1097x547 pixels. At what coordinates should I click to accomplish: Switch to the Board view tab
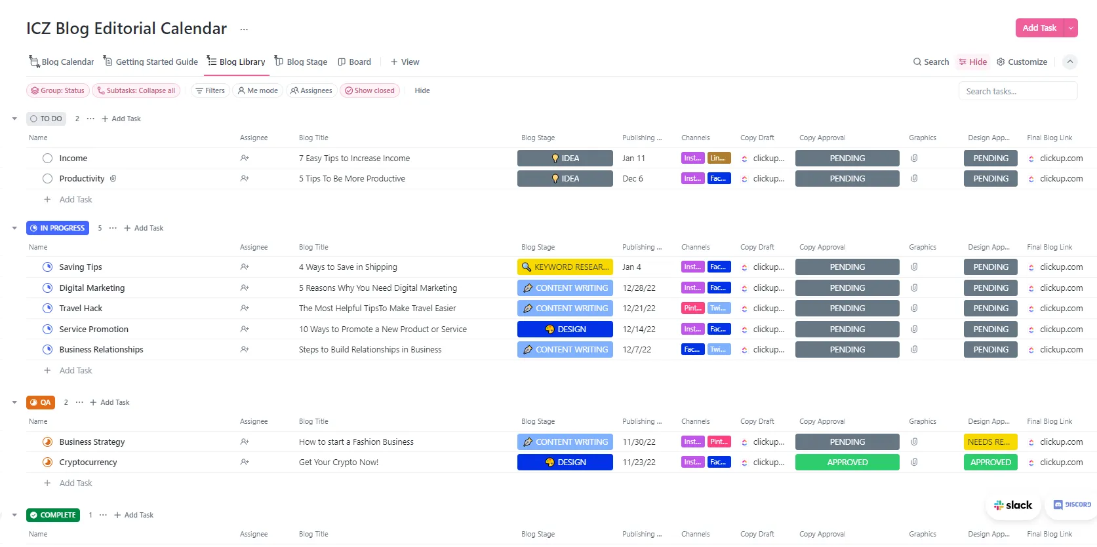click(x=354, y=62)
